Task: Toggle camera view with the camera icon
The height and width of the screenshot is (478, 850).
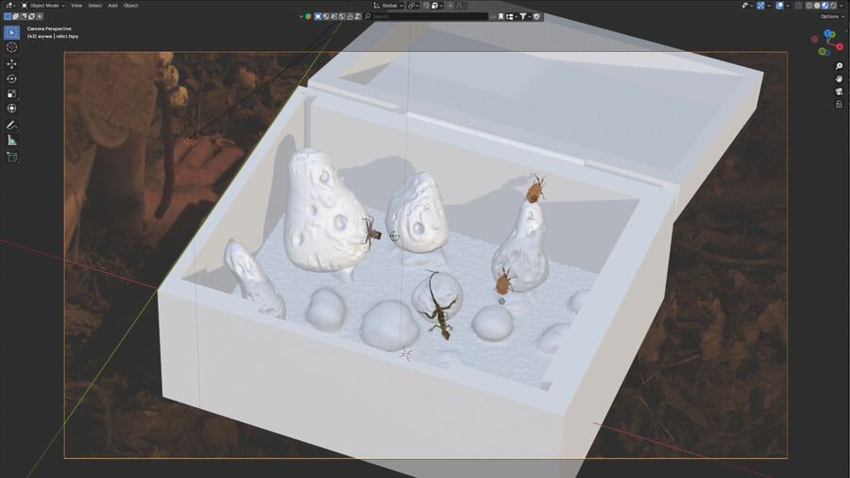Action: (x=839, y=92)
